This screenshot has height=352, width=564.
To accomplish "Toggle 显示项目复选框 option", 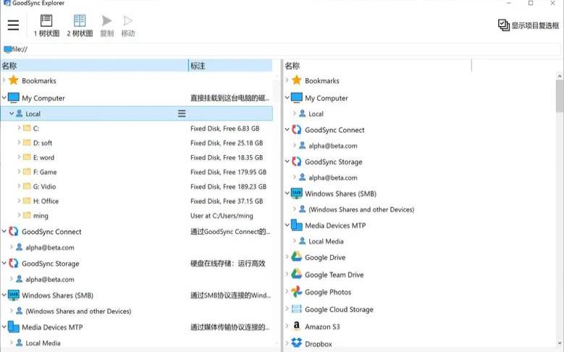I will 529,25.
